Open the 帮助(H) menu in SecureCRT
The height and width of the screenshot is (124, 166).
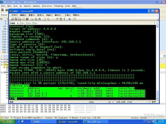click(76, 15)
